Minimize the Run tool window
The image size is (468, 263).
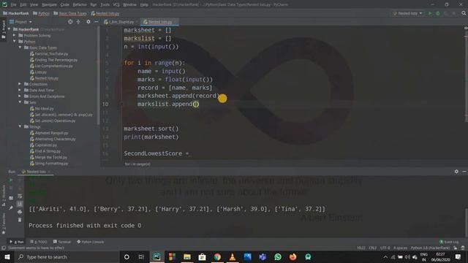[x=464, y=172]
